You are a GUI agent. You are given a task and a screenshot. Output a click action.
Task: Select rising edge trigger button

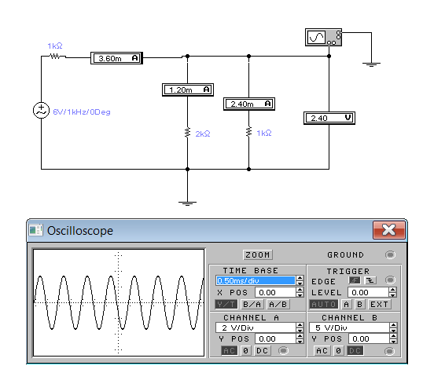[x=355, y=280]
